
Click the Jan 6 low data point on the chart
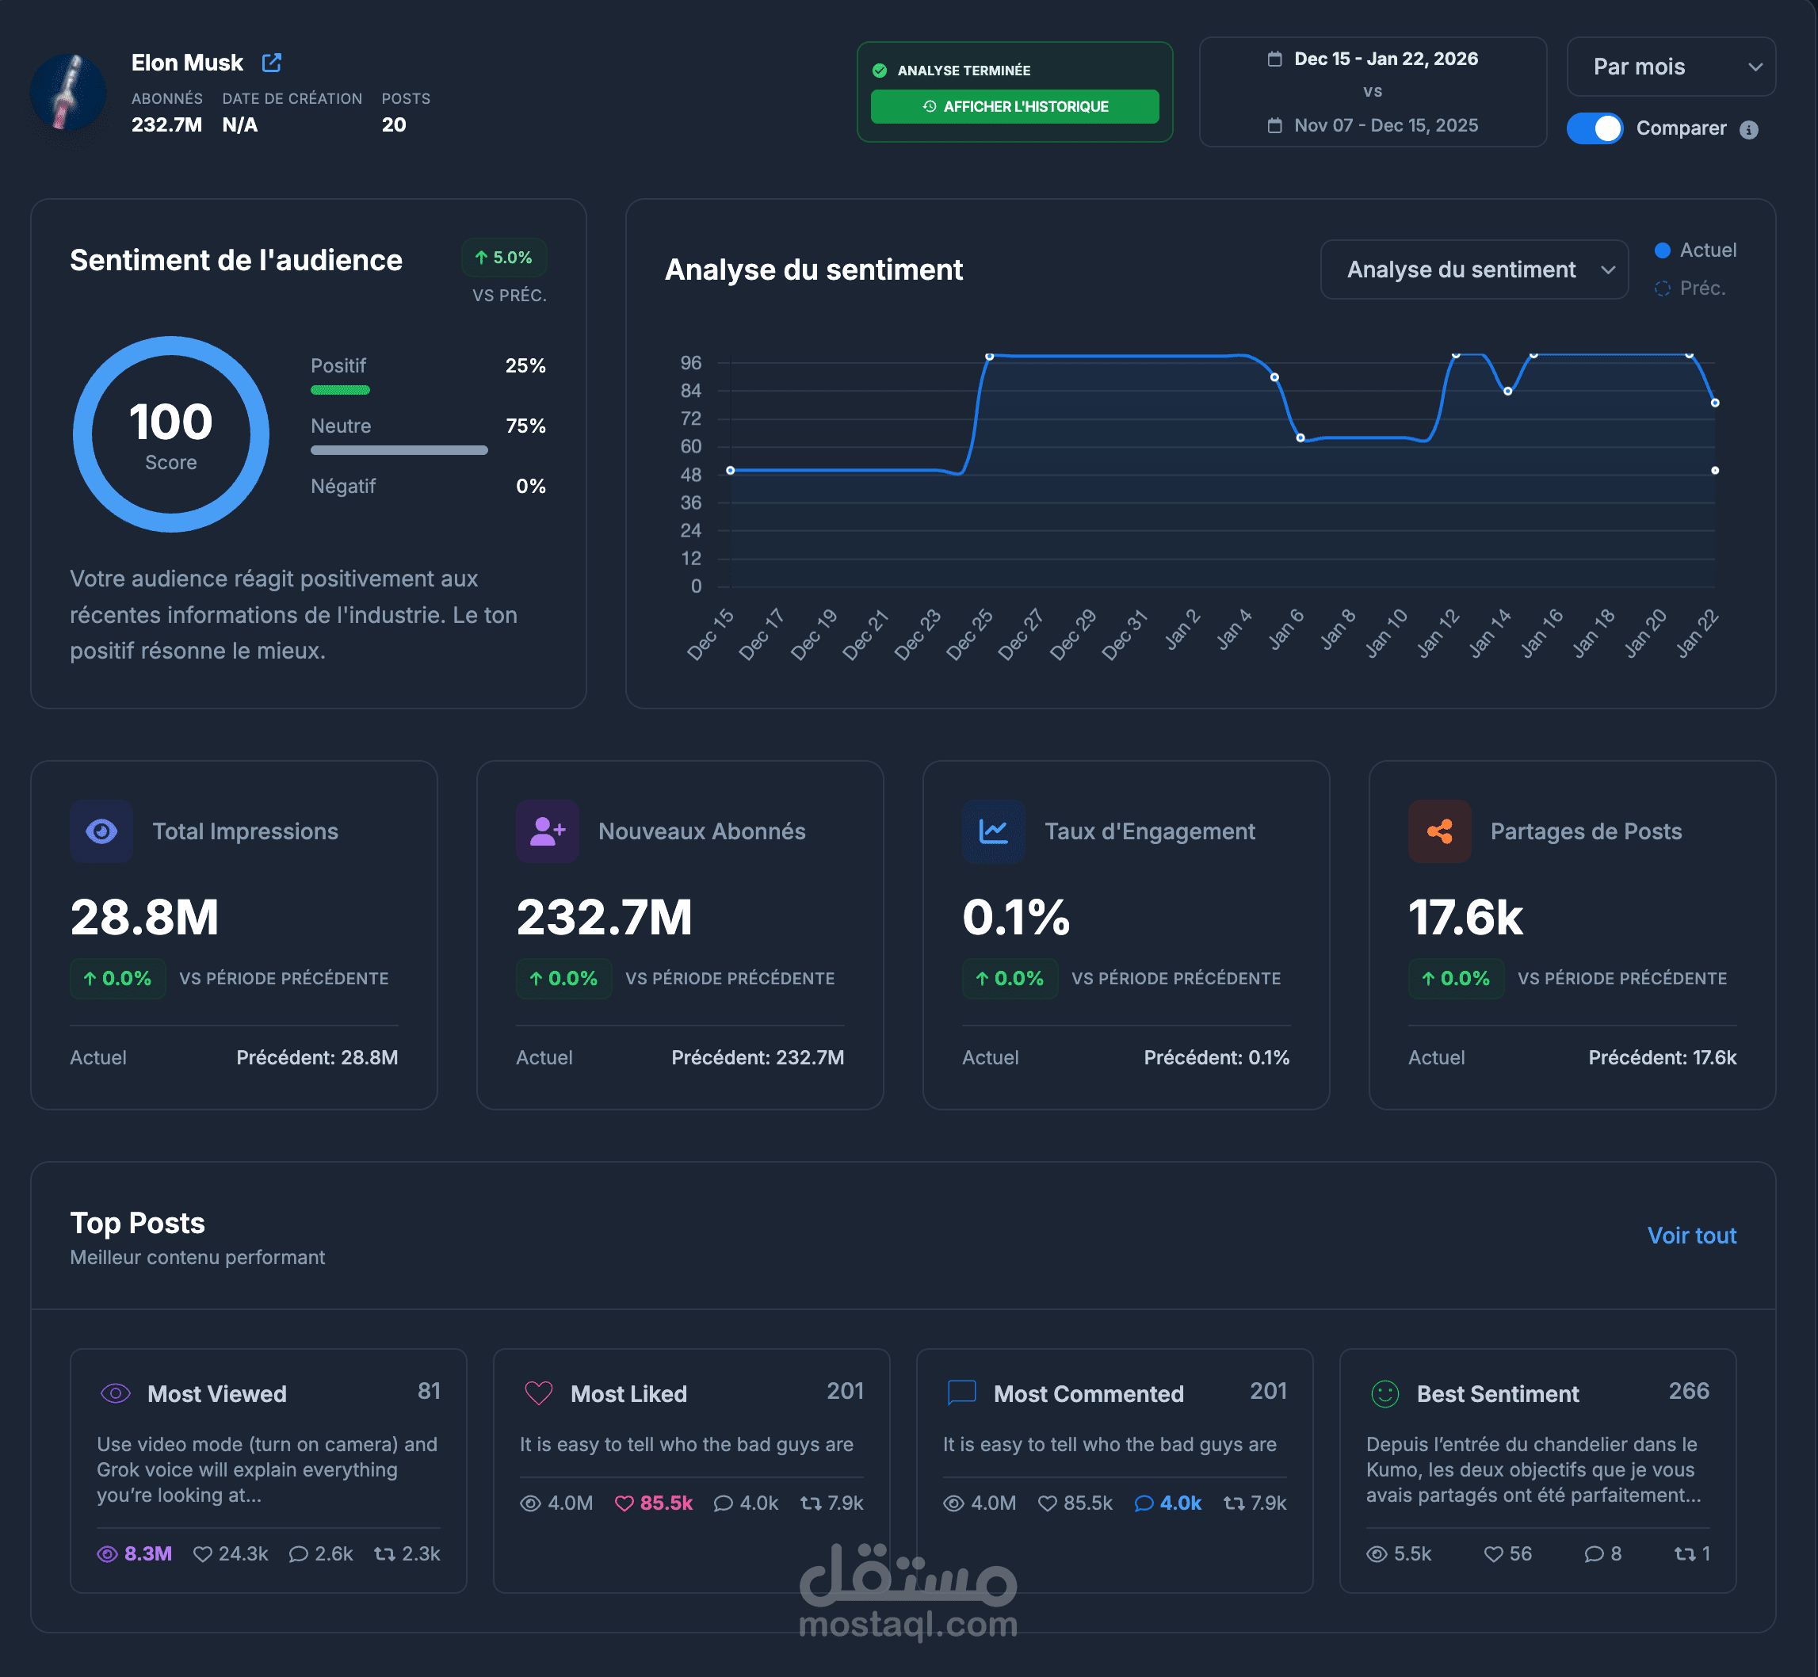click(x=1300, y=437)
